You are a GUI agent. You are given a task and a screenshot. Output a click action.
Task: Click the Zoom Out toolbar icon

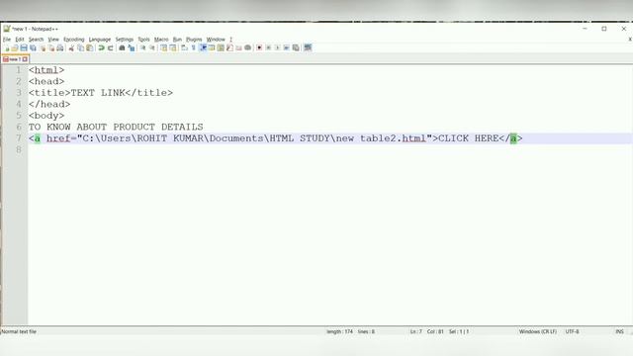coord(152,47)
